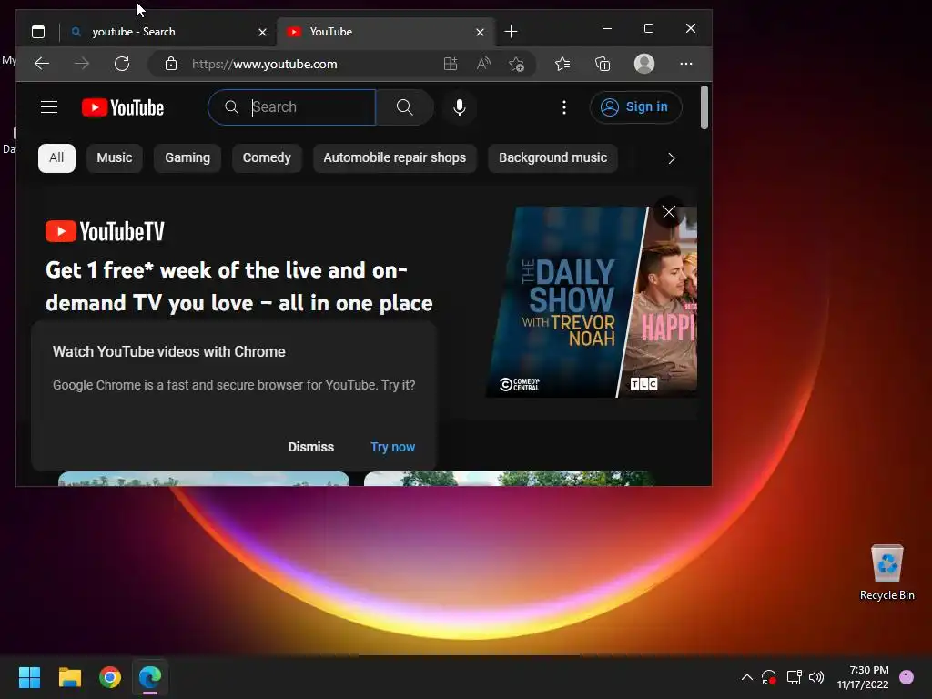Add this page to favorites star
This screenshot has height=699, width=932.
516,64
